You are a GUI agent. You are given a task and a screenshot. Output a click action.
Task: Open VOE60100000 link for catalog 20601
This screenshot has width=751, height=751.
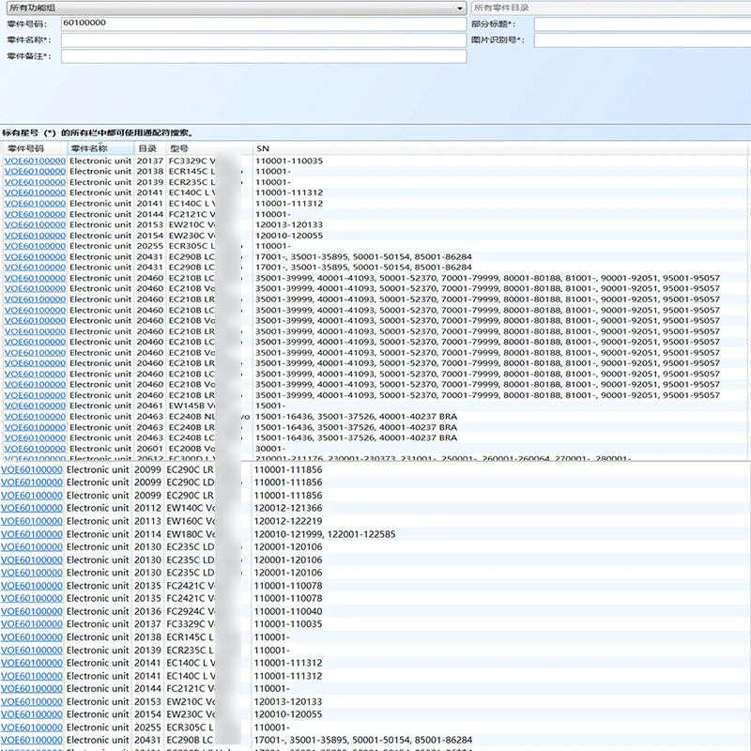[35, 449]
